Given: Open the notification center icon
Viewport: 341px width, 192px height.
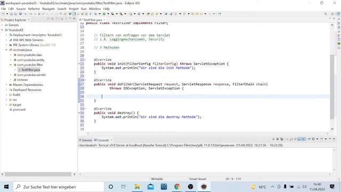Looking at the screenshot, I should (x=332, y=187).
